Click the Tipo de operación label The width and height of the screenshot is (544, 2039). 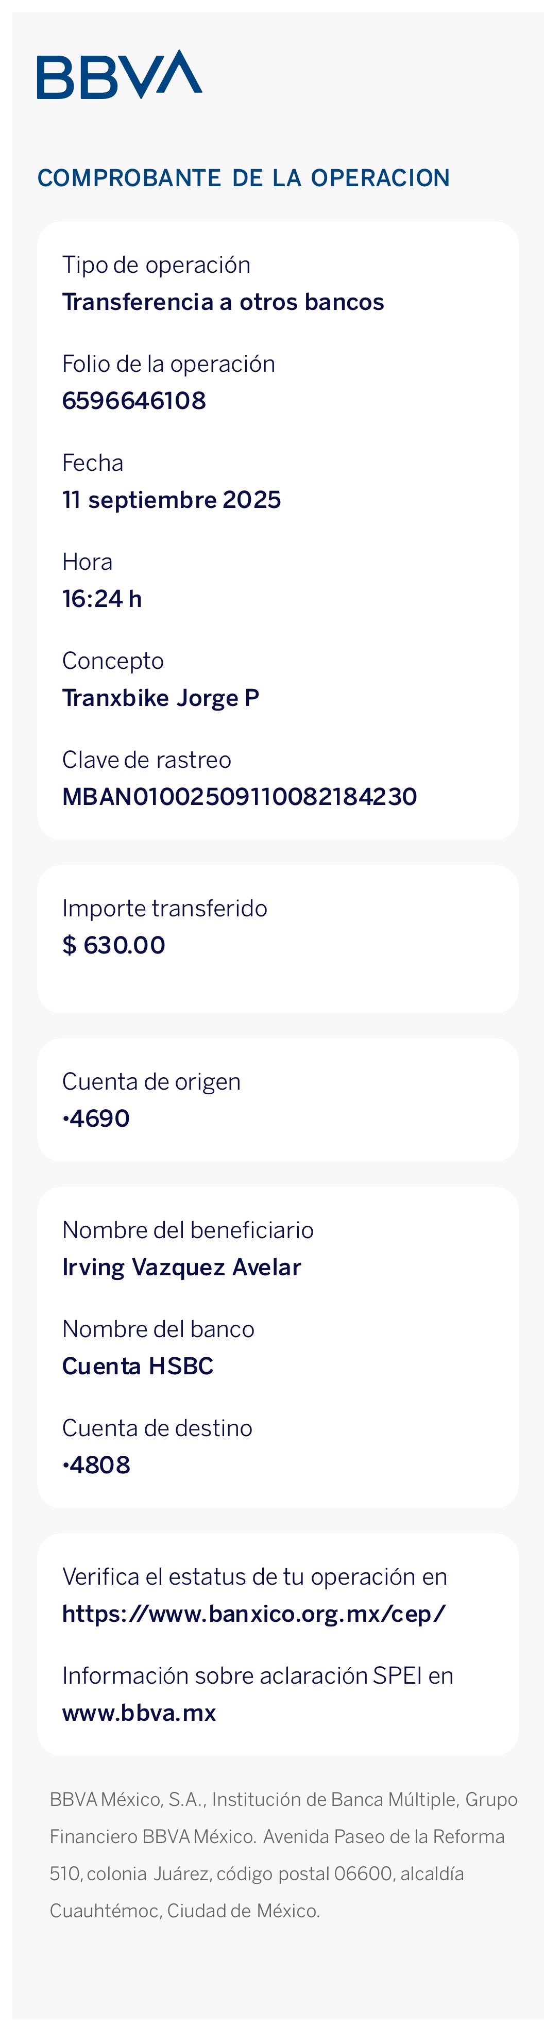click(x=156, y=265)
